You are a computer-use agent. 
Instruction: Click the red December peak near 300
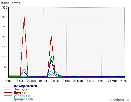pyautogui.click(x=24, y=16)
